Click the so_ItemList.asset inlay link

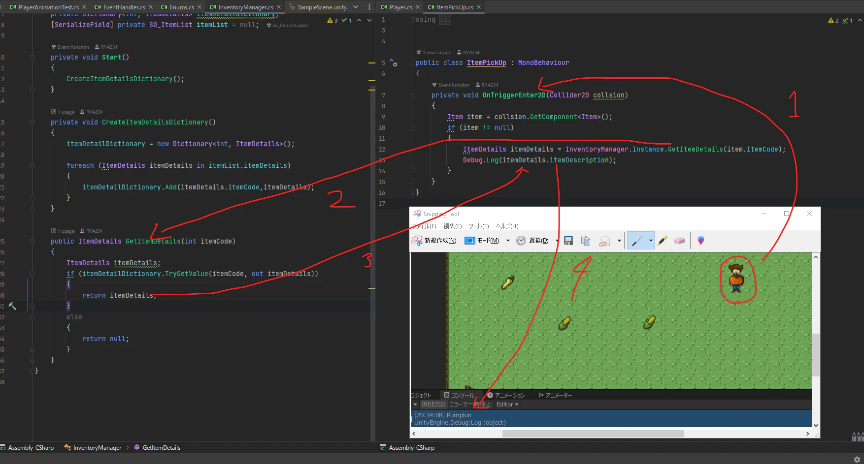coord(288,26)
